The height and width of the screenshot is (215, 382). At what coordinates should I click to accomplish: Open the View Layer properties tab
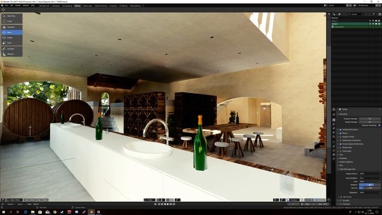(334, 128)
